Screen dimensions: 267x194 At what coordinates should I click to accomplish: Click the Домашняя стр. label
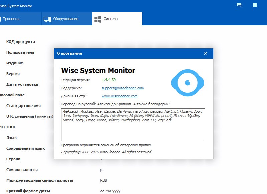tap(74, 96)
